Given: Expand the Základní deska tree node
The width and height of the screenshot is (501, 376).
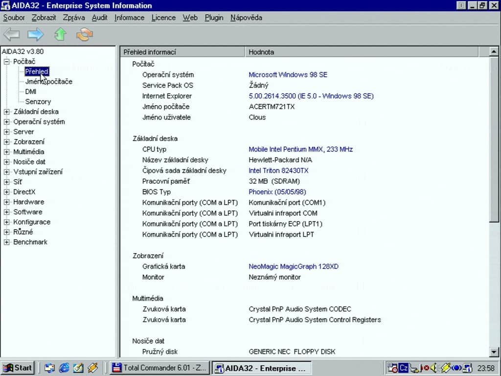Looking at the screenshot, I should [6, 112].
